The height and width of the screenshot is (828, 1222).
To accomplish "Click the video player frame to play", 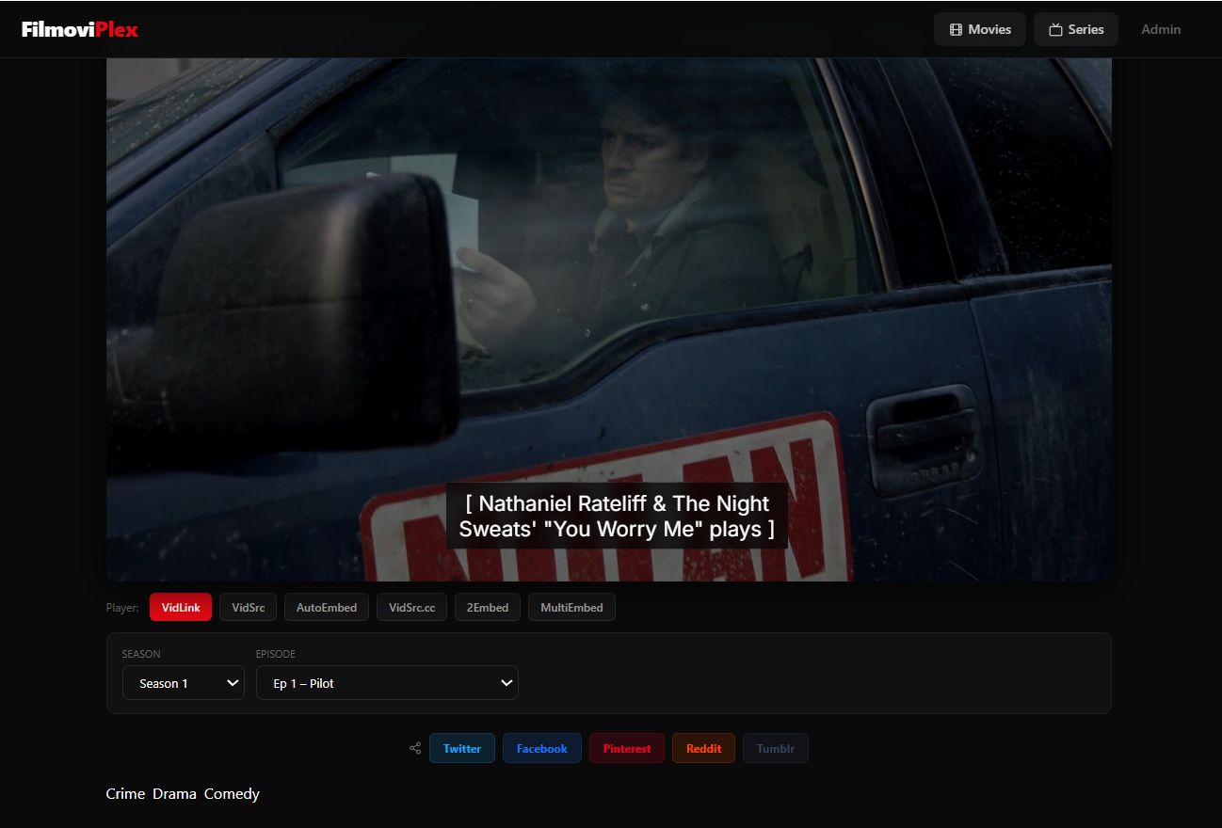I will point(610,317).
